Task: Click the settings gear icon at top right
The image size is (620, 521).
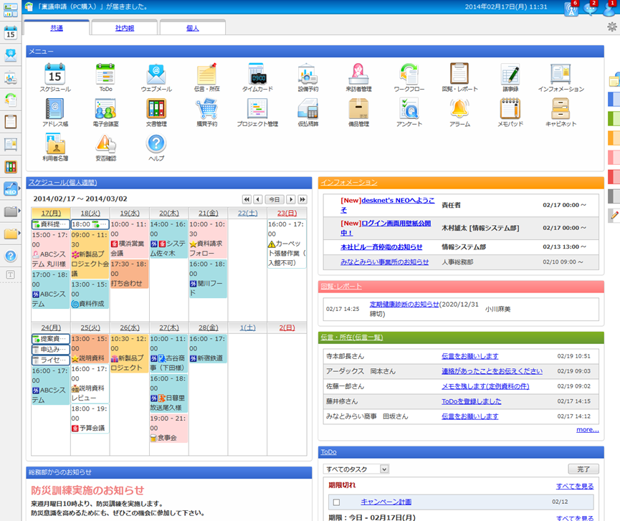Action: [612, 27]
